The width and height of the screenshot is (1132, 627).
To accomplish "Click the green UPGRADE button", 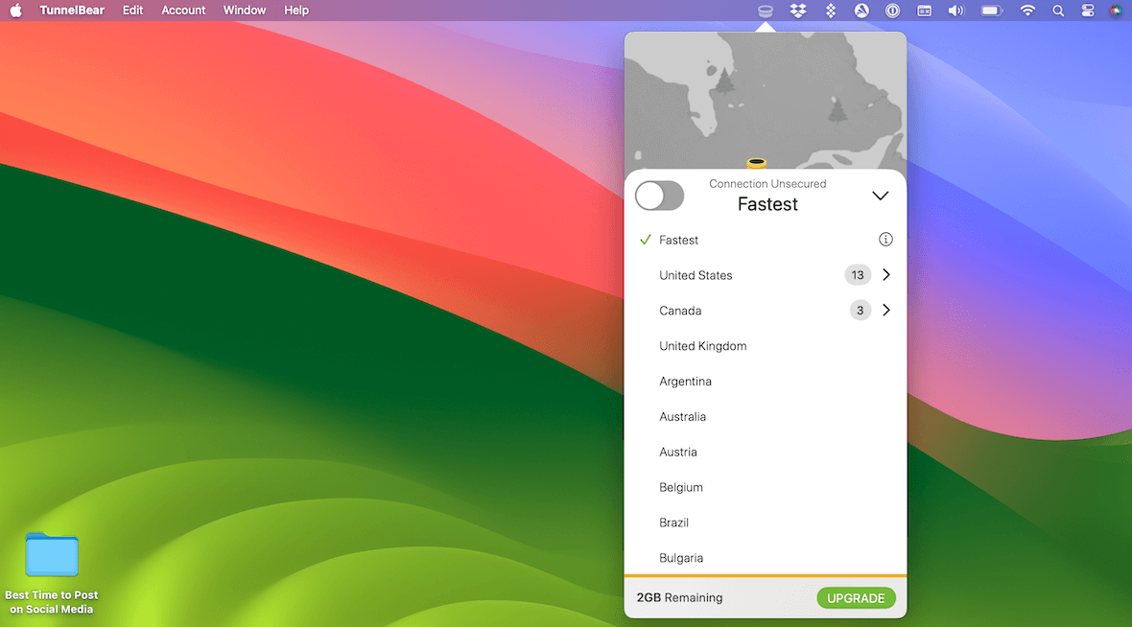I will point(857,597).
